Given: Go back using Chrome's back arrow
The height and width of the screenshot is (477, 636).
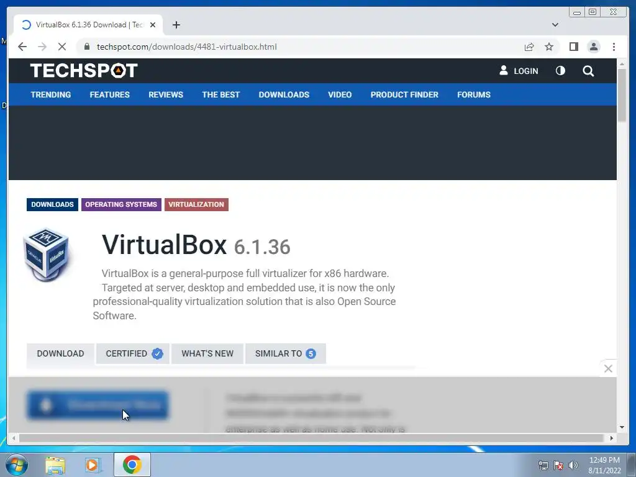Looking at the screenshot, I should coord(22,47).
